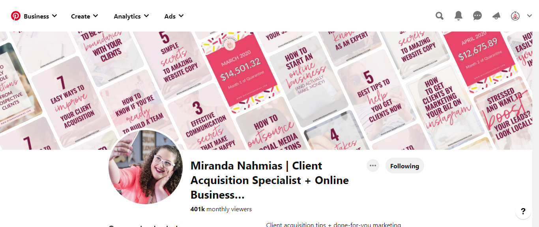Viewport: 539px width, 227px height.
Task: Open the megaphone updates icon
Action: point(496,16)
